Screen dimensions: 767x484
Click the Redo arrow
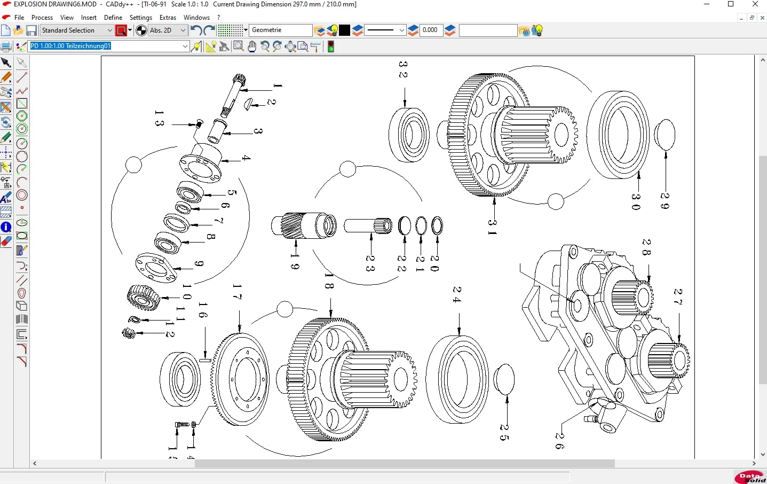208,30
